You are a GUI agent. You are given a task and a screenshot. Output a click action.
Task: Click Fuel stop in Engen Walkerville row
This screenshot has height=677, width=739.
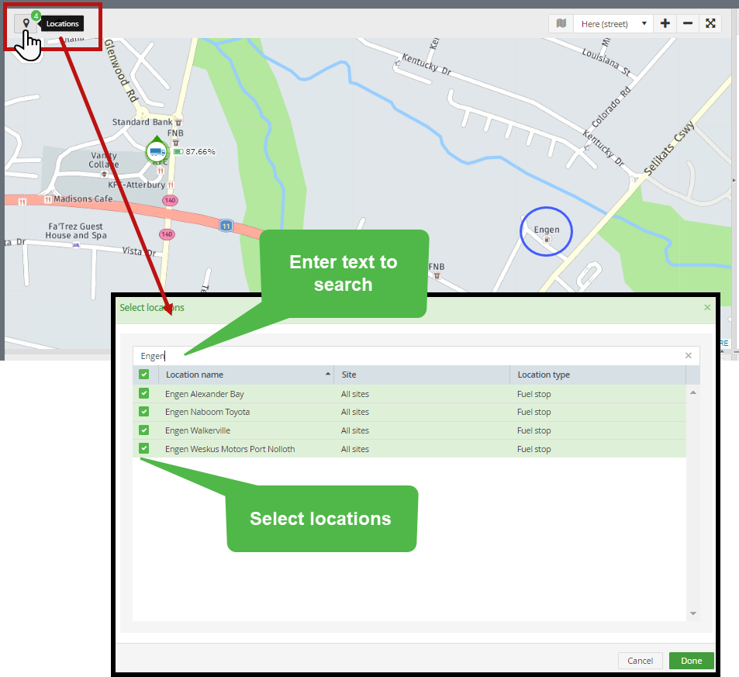click(534, 430)
